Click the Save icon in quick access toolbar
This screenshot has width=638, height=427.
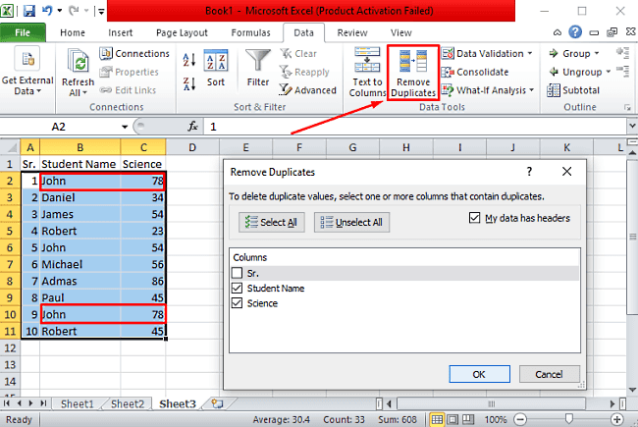[x=28, y=11]
